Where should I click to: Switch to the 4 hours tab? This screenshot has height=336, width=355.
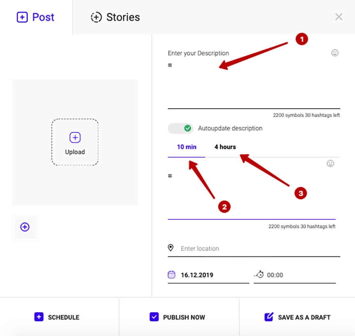point(225,147)
